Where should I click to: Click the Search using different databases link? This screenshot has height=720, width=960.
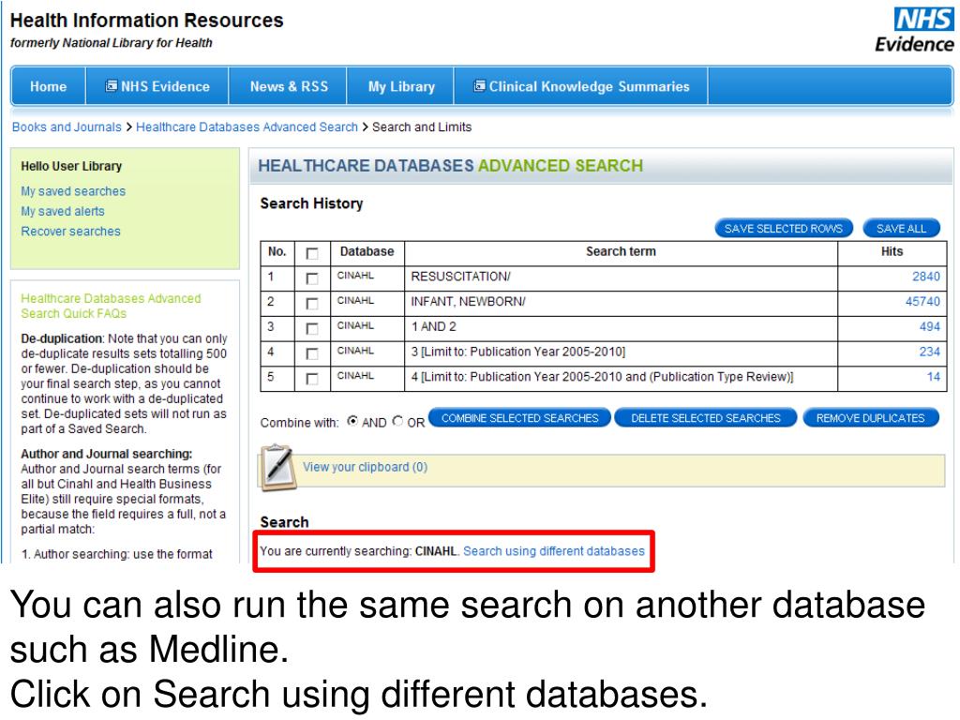553,551
